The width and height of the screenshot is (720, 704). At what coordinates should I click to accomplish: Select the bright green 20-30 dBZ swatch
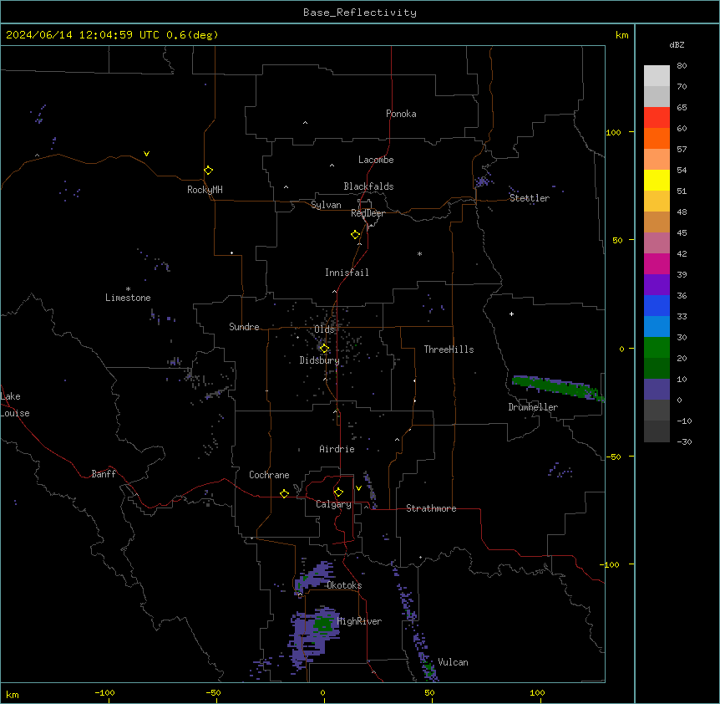[x=657, y=348]
